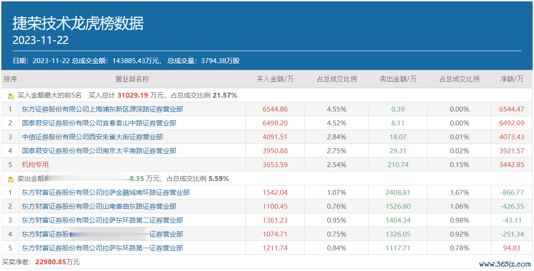
Task: Click the red 机构专用 entry
Action: pyautogui.click(x=35, y=165)
